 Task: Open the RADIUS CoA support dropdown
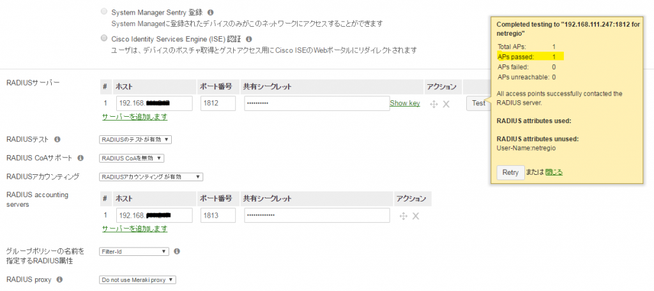(x=132, y=158)
